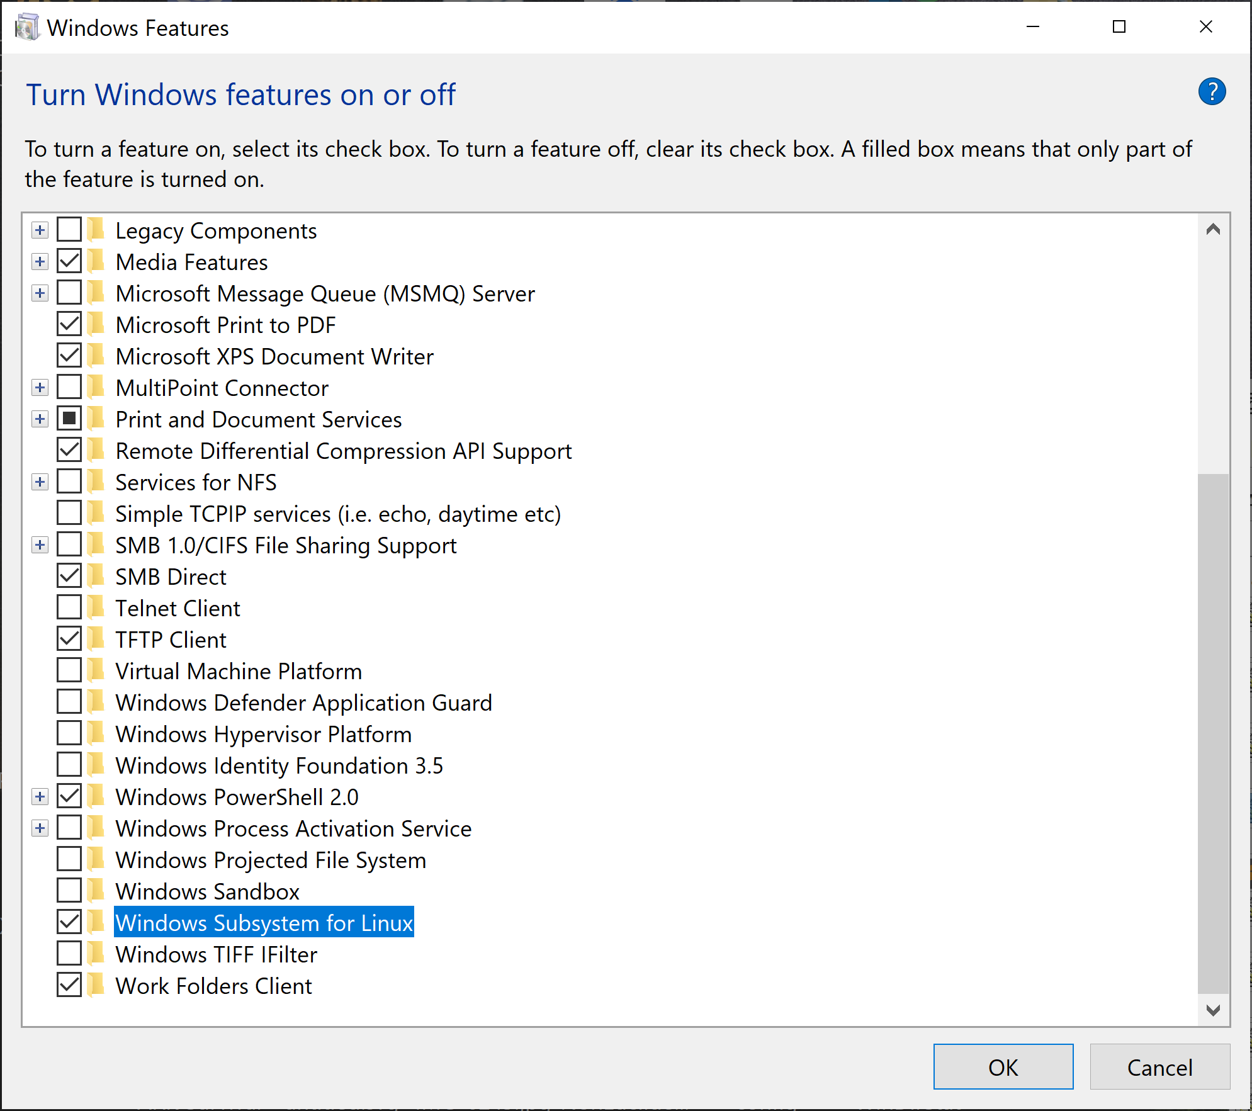
Task: Dismiss the dialog with Cancel
Action: pos(1159,1067)
